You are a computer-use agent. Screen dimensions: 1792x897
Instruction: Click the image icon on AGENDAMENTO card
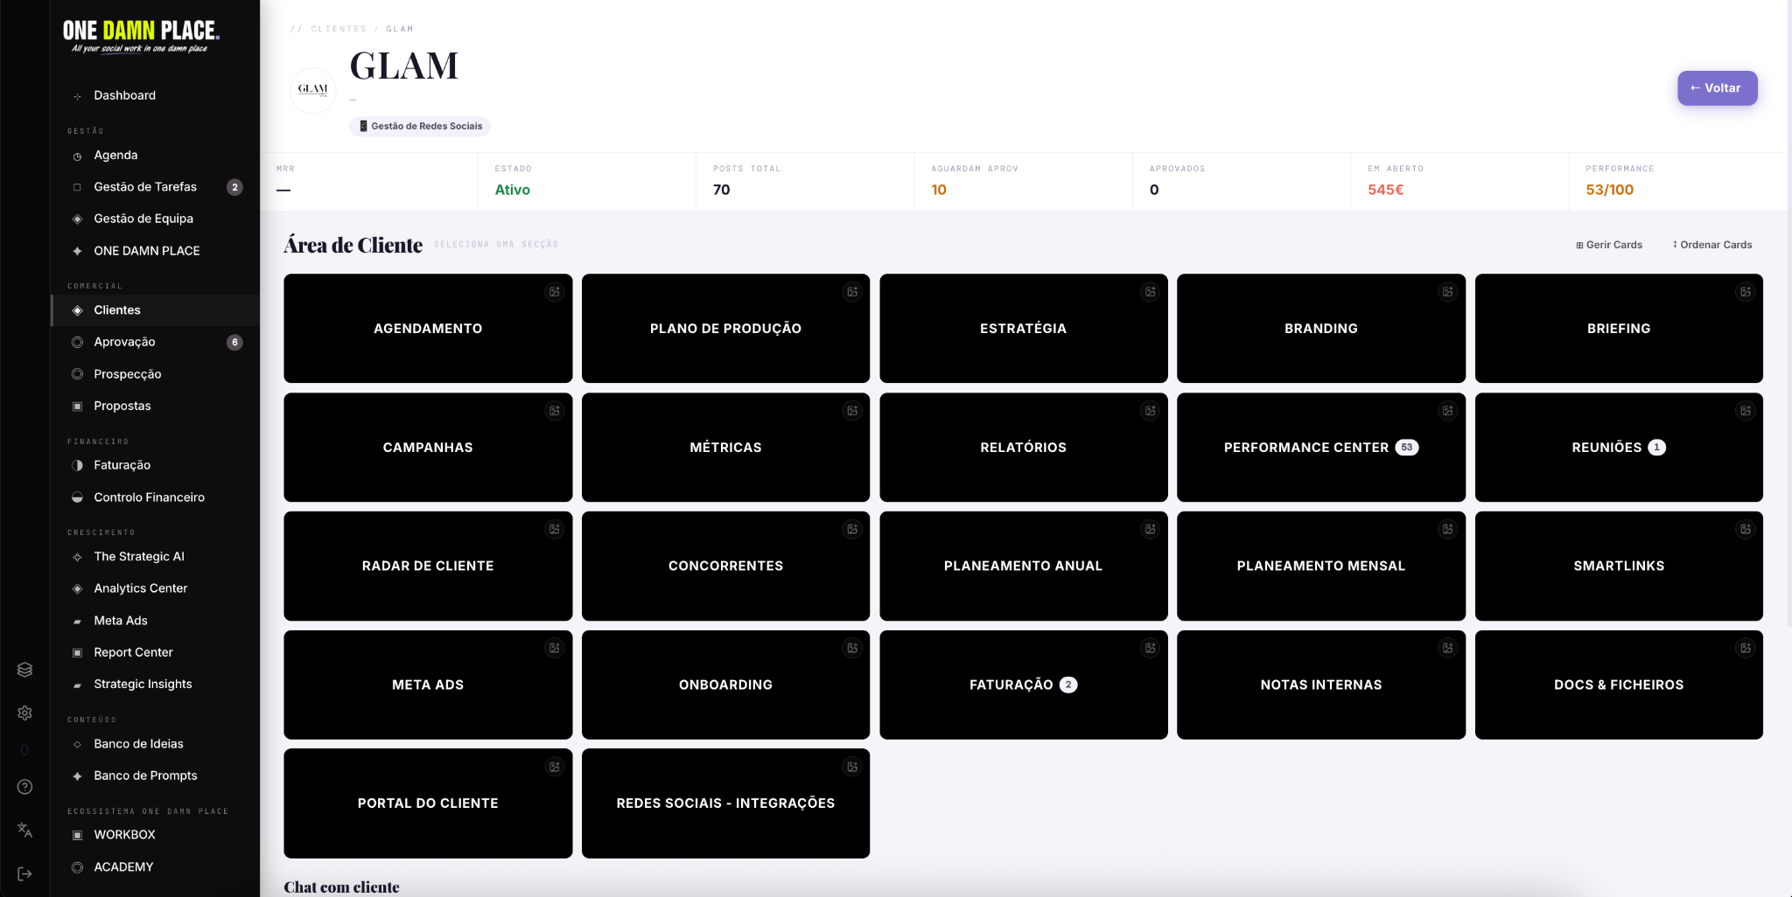(555, 292)
